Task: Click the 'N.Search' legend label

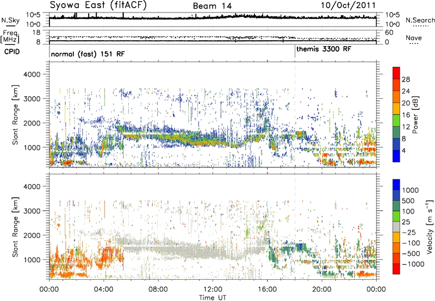Action: [420, 20]
